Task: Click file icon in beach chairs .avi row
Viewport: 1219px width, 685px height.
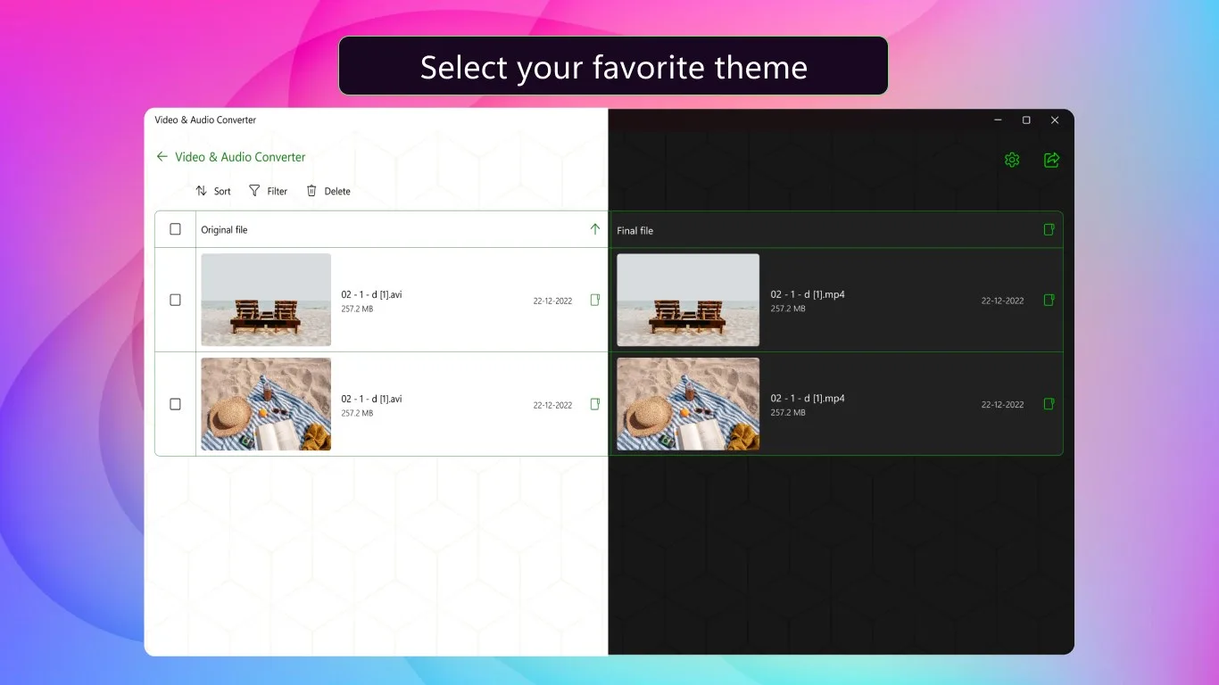Action: (595, 300)
